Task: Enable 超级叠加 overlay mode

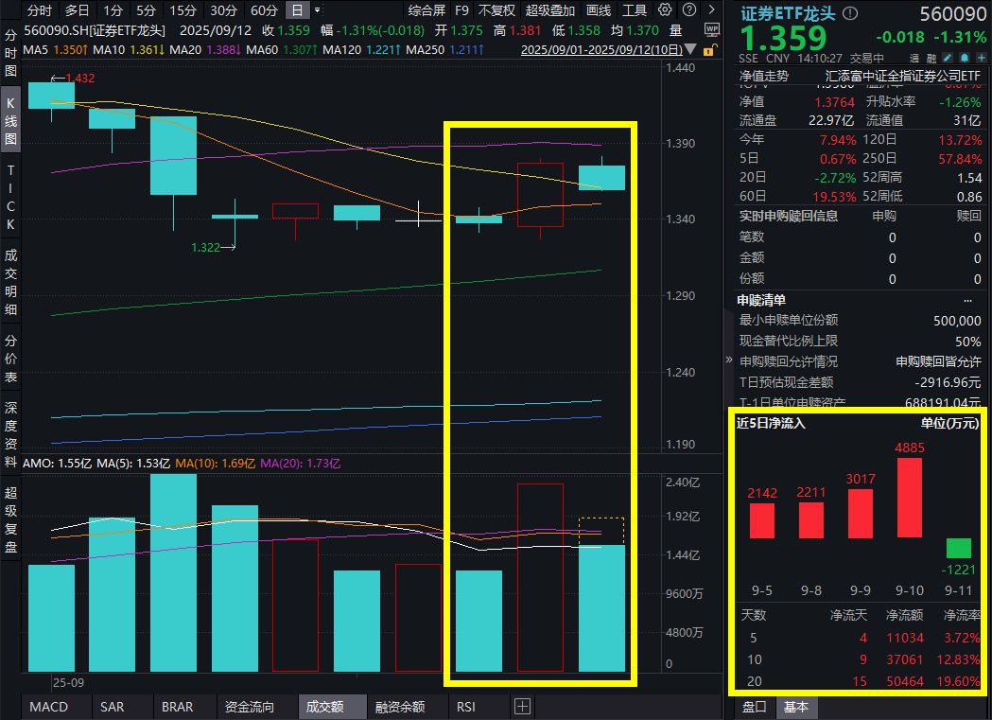Action: [x=549, y=9]
